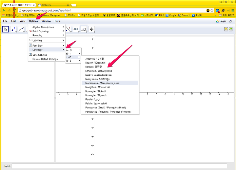Image resolution: width=236 pixels, height=170 pixels.
Task: Click the Labelling AA icon
Action: (30, 40)
